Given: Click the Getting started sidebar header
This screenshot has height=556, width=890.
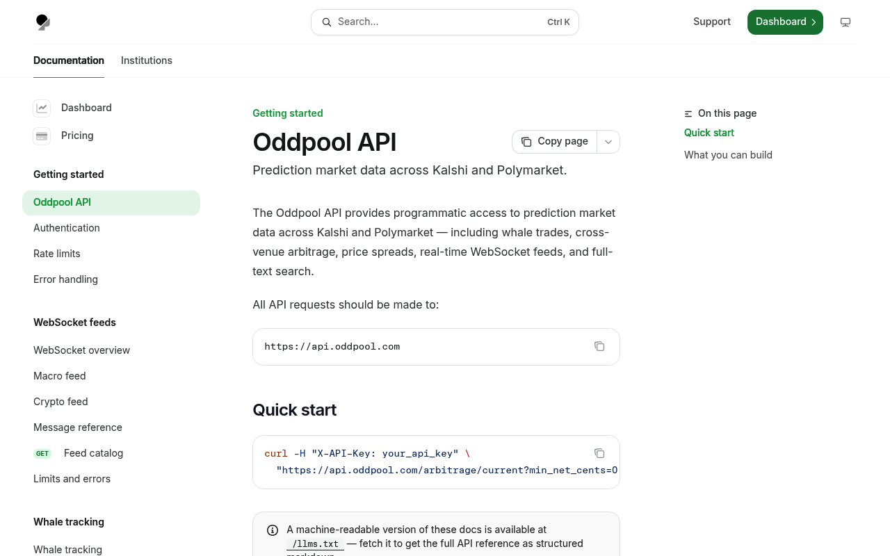Looking at the screenshot, I should [x=69, y=174].
